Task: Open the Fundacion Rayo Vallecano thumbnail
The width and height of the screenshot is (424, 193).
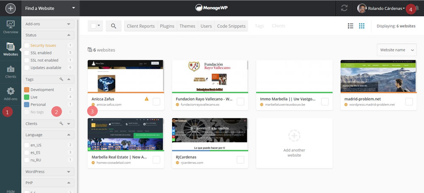Action: click(210, 76)
